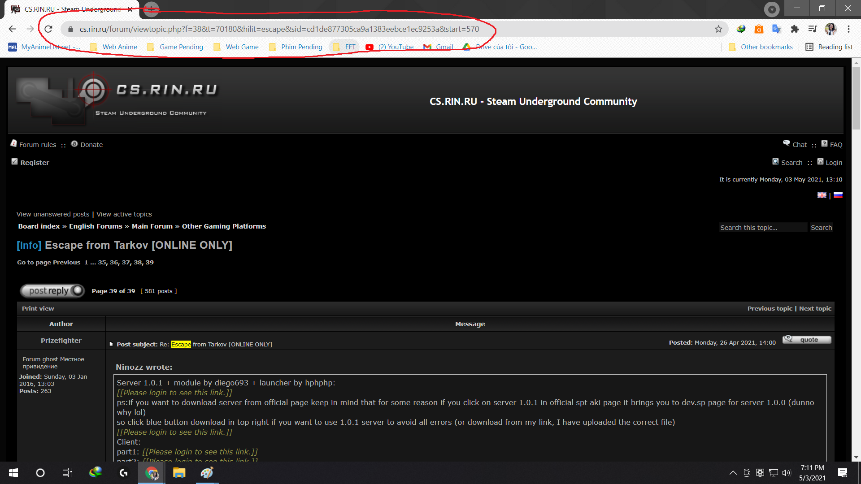Open Web Game bookmark folder
The image size is (861, 484).
pyautogui.click(x=236, y=47)
